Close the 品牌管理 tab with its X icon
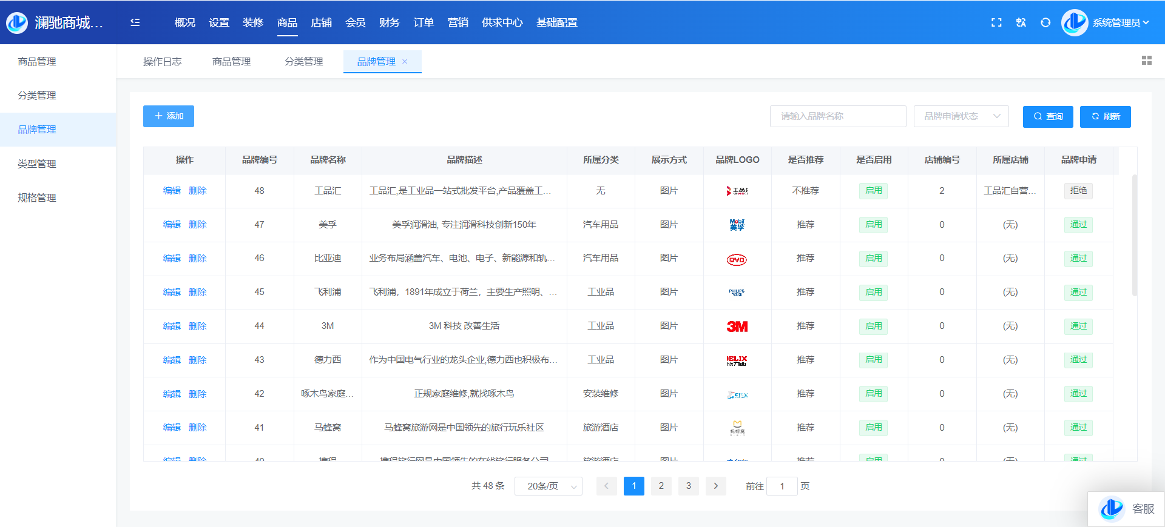The height and width of the screenshot is (527, 1165). (x=405, y=62)
